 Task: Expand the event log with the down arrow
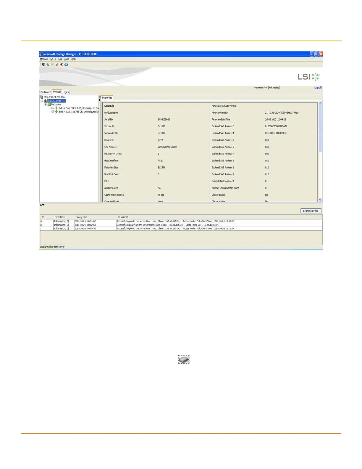(x=43, y=205)
